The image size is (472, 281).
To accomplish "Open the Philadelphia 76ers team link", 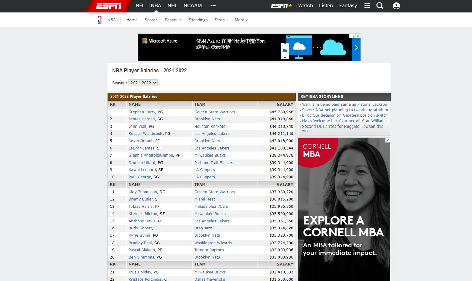I will (x=211, y=206).
